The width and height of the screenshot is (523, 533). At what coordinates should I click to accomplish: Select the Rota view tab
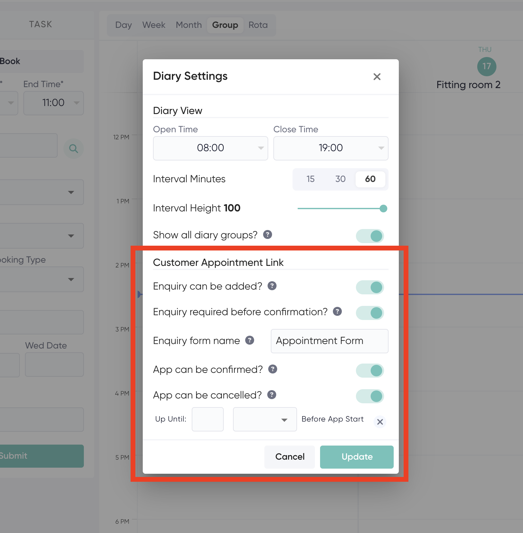tap(258, 25)
